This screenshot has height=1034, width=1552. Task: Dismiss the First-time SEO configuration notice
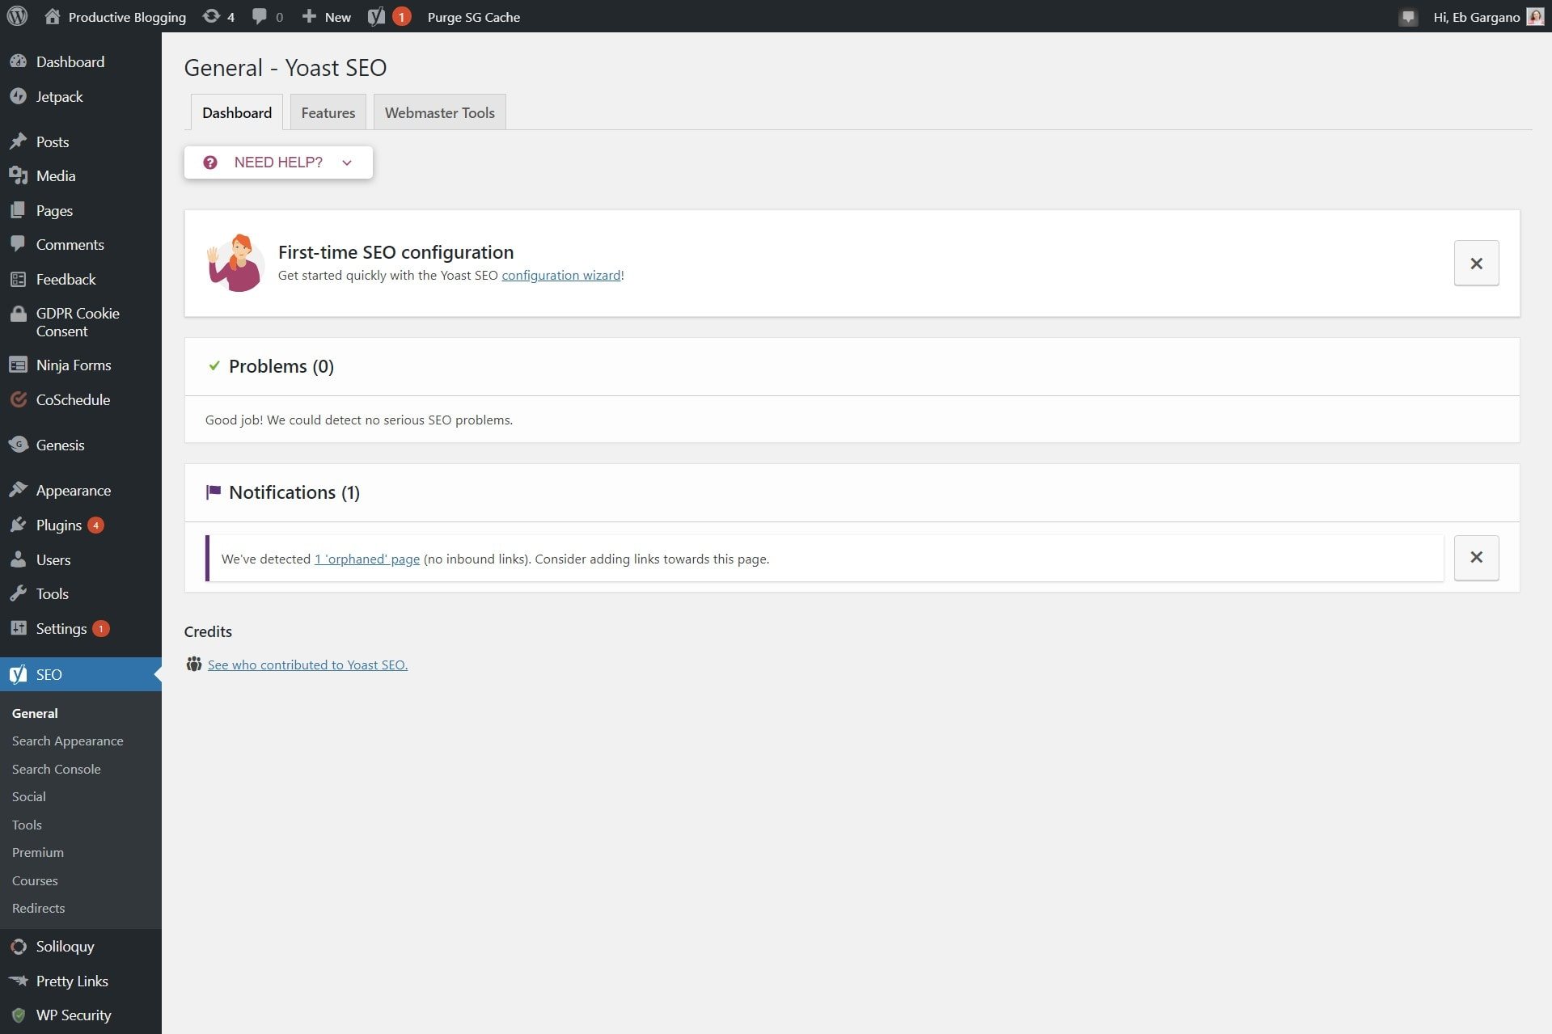coord(1476,263)
